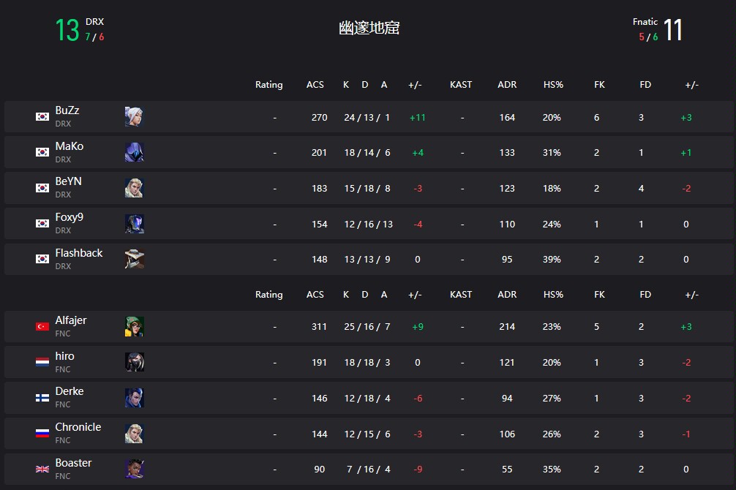
Task: Click Boaster's agent portrait icon
Action: (x=134, y=469)
